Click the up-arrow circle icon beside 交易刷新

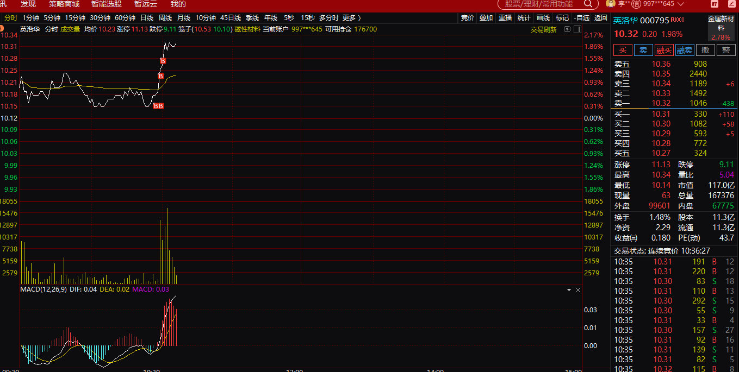click(567, 29)
